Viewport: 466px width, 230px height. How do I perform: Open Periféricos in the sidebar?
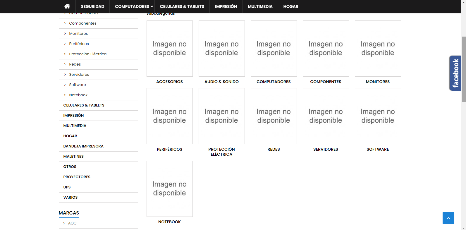(x=79, y=44)
